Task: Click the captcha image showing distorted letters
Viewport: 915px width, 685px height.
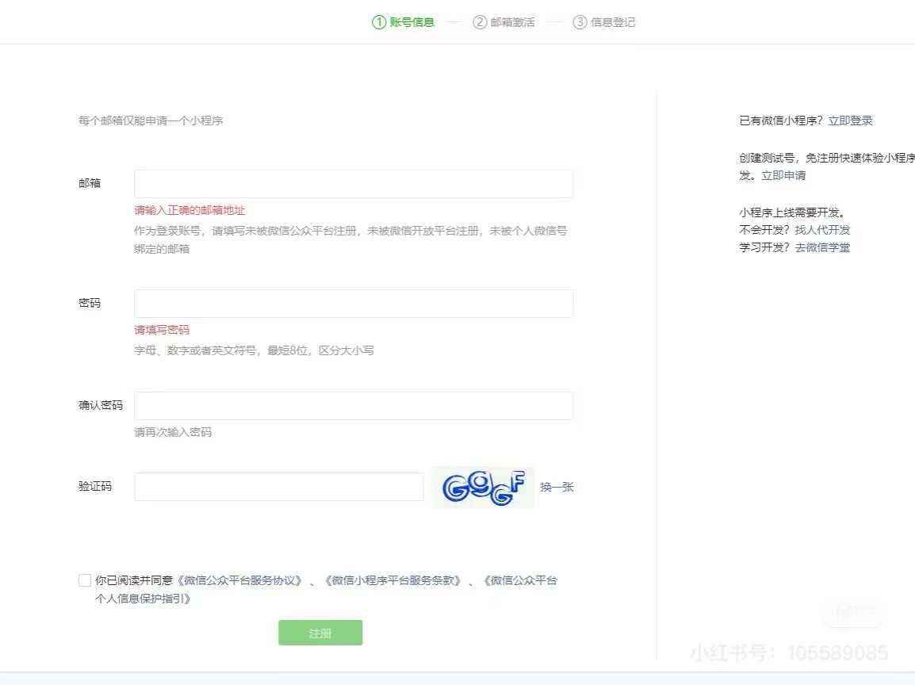Action: (483, 486)
